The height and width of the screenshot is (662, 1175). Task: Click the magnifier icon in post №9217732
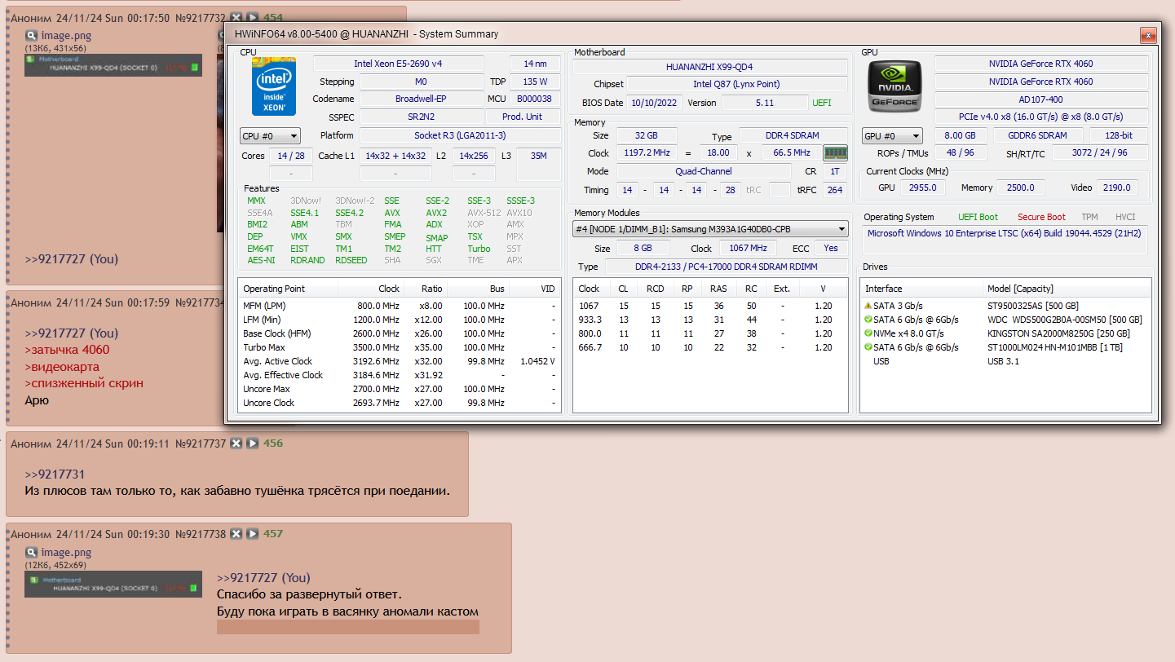(x=31, y=35)
